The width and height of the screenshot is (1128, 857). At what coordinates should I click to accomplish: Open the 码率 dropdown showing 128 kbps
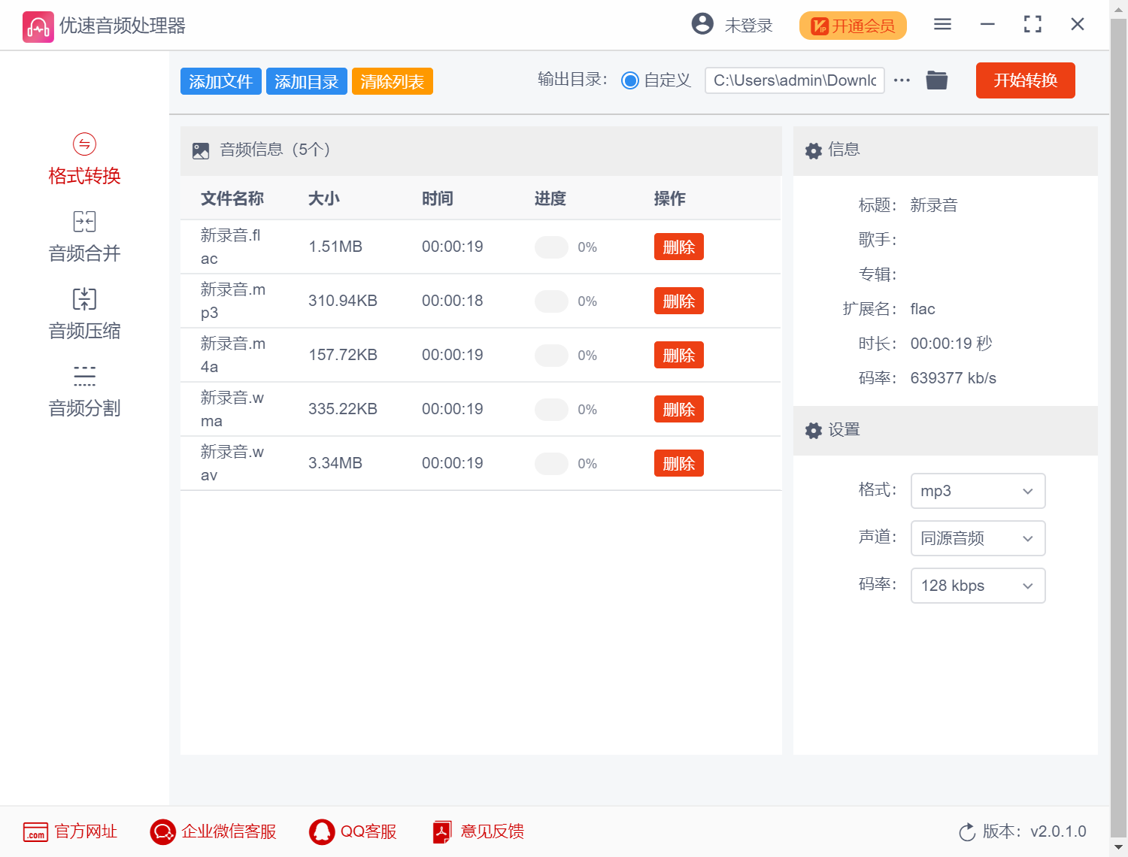(x=978, y=586)
